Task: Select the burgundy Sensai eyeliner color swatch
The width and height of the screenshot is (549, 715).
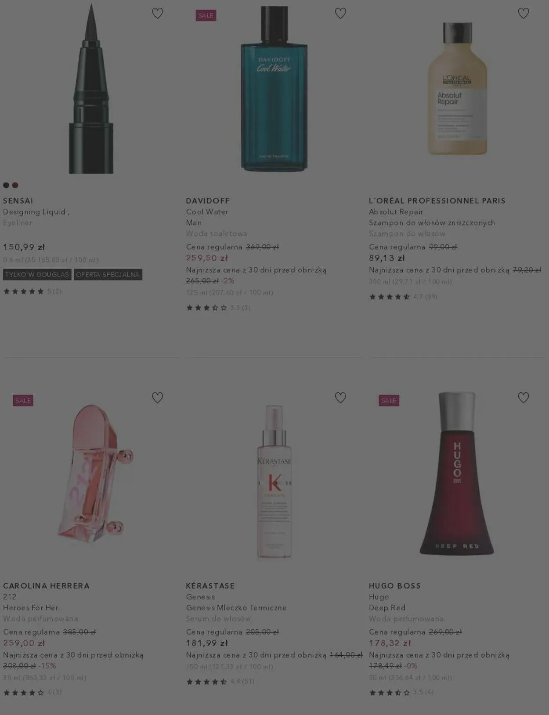Action: pyautogui.click(x=15, y=185)
